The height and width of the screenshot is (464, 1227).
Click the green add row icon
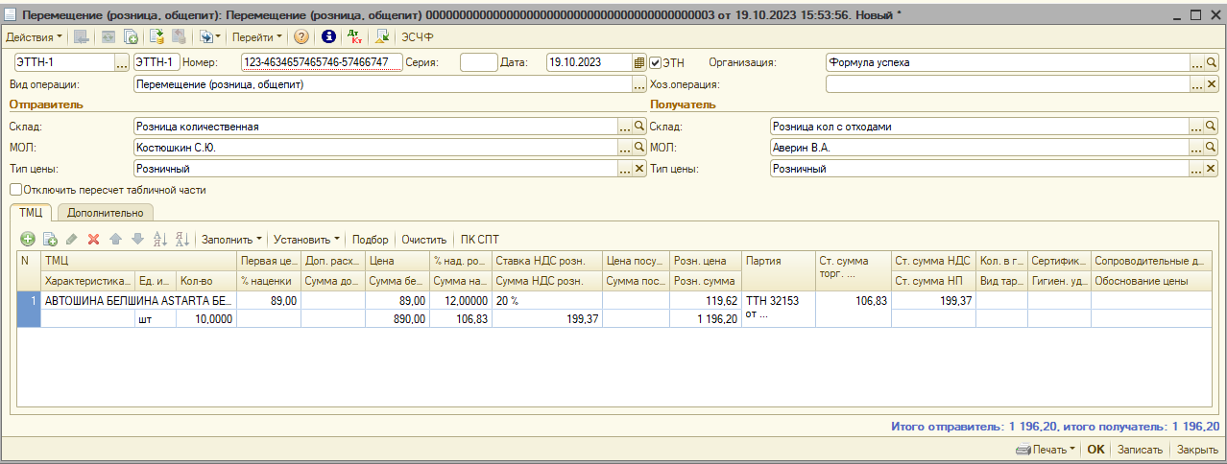point(28,240)
